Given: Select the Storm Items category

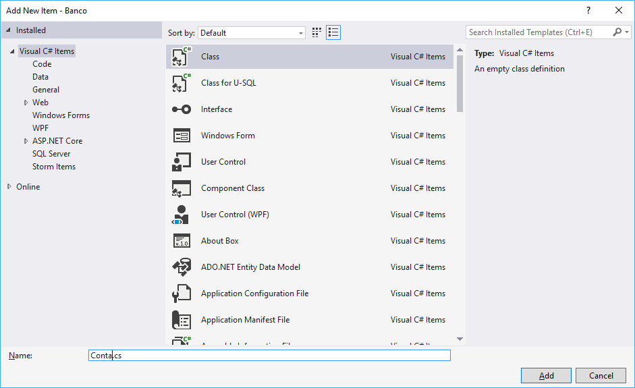Looking at the screenshot, I should pyautogui.click(x=54, y=167).
